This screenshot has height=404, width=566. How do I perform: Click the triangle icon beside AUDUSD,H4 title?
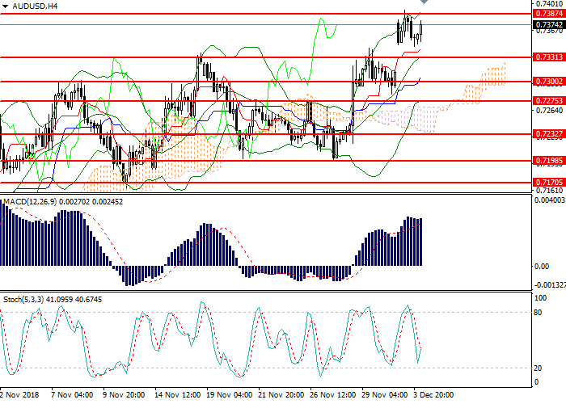6,6
